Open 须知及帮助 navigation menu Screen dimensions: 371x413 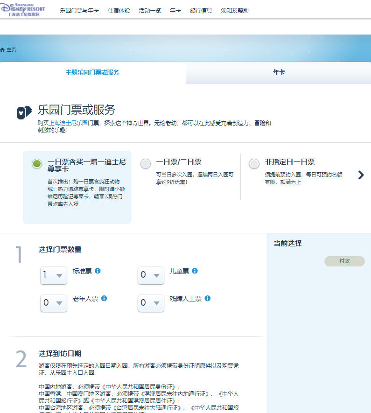235,11
